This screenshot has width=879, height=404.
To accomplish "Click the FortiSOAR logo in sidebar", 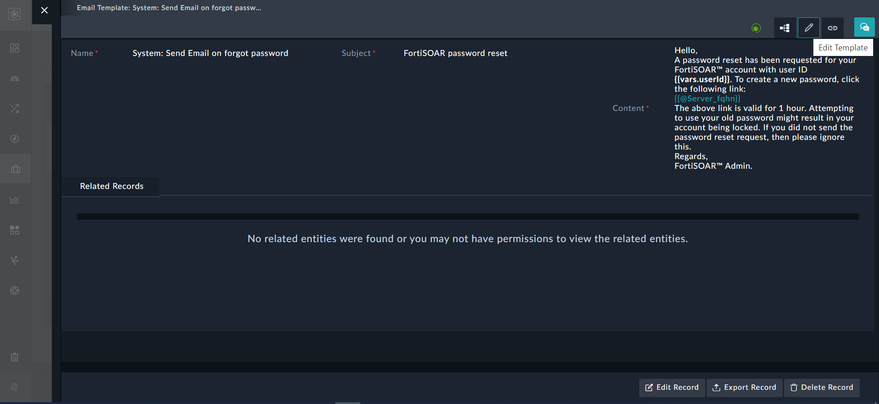I will point(15,14).
